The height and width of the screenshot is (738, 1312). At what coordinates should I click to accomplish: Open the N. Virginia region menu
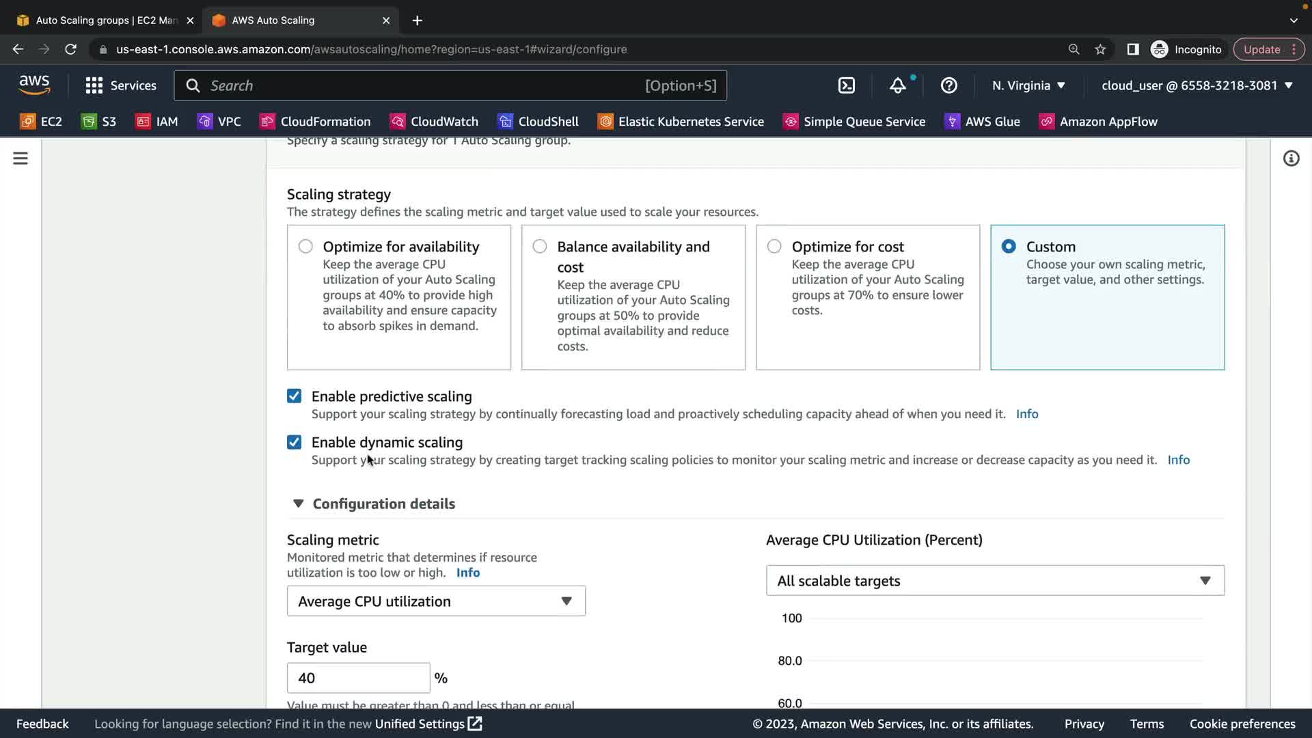click(x=1028, y=85)
